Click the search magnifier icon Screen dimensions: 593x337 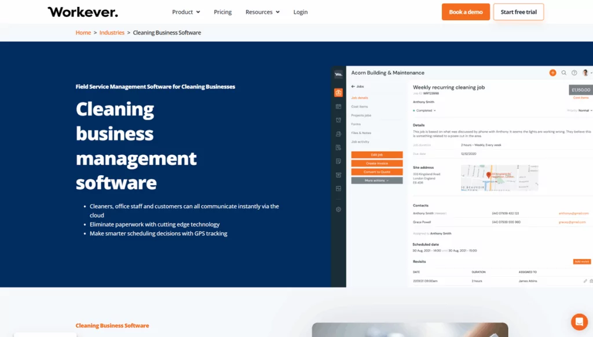coord(564,72)
